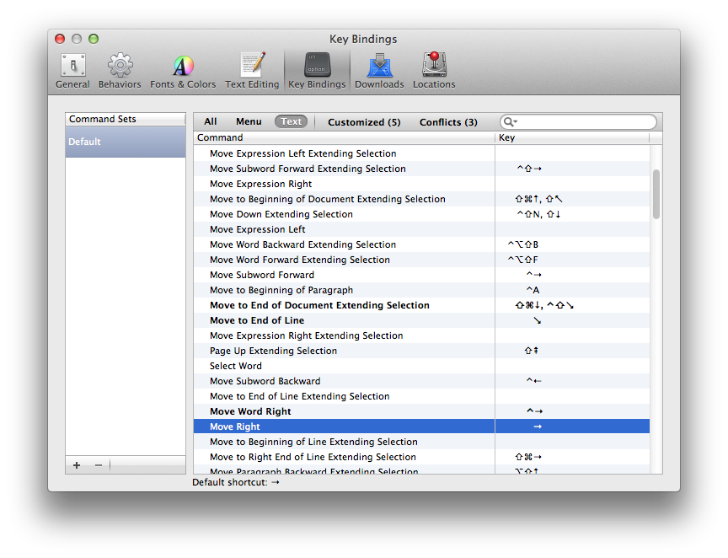
Task: Remove command set with minus button
Action: coord(99,465)
